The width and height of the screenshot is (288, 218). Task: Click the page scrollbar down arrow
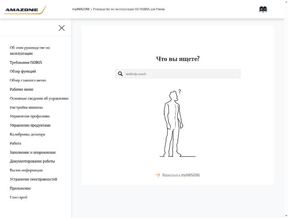pyautogui.click(x=286, y=216)
